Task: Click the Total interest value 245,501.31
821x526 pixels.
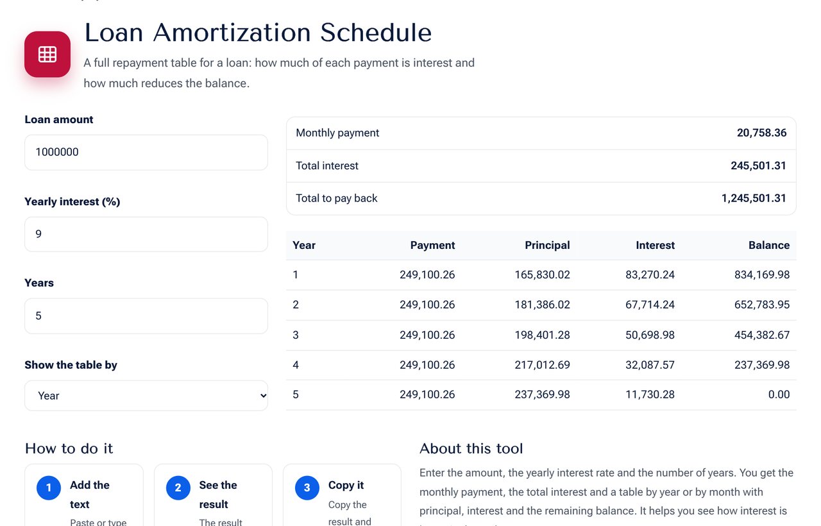Action: click(x=758, y=165)
